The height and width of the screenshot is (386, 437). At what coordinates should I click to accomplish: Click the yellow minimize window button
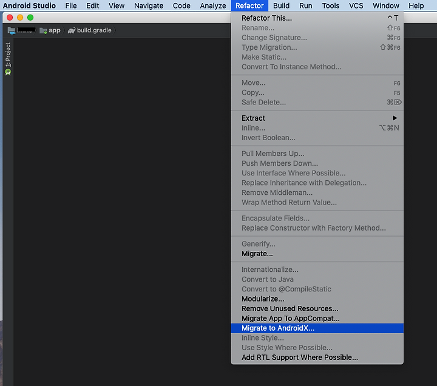(x=20, y=18)
